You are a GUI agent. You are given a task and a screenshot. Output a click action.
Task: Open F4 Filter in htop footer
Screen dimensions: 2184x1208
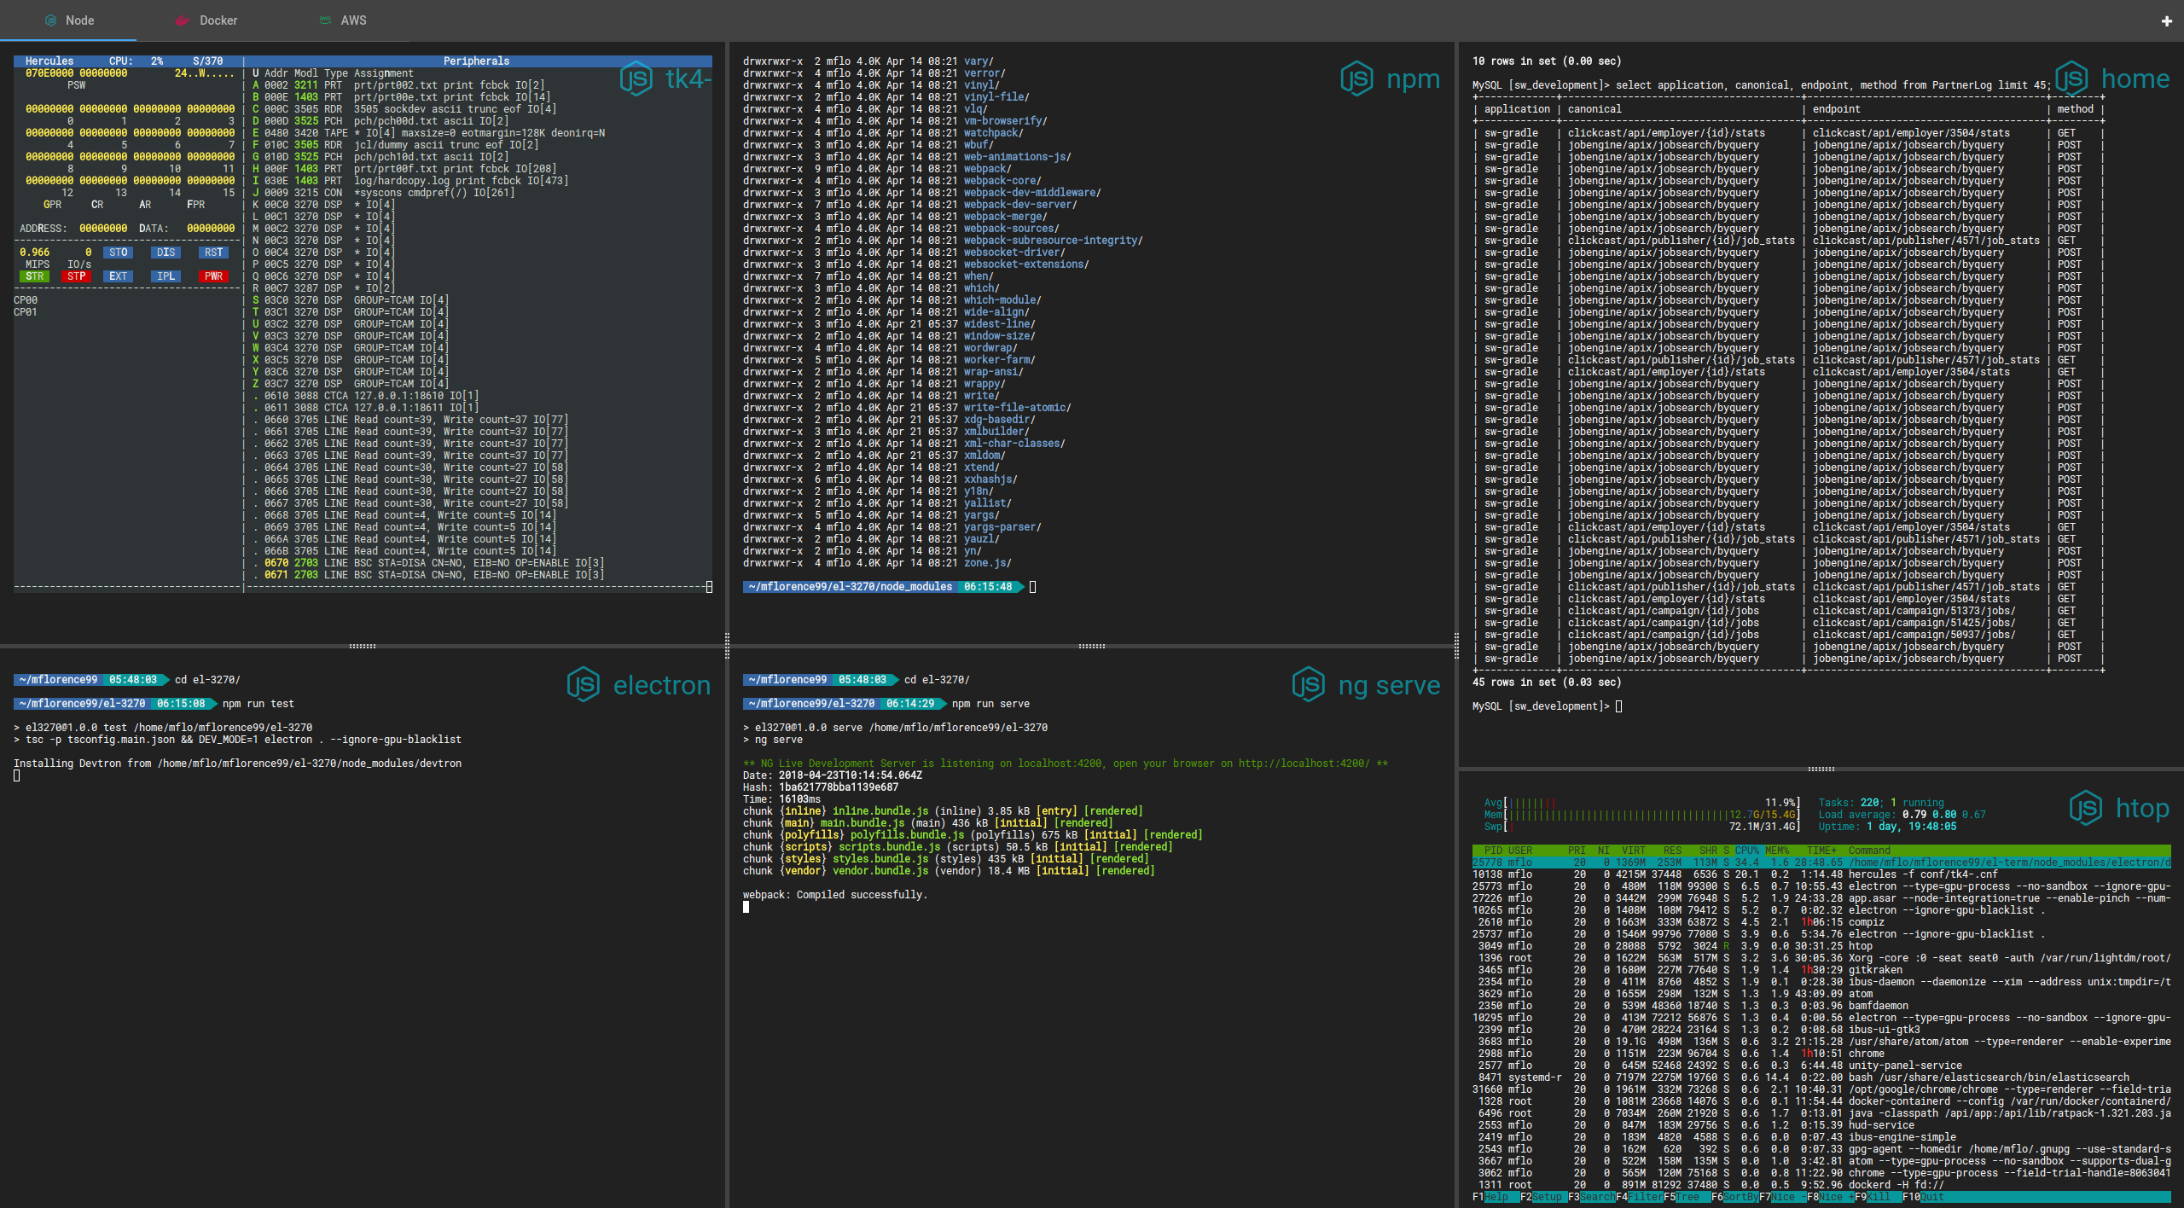1644,1197
